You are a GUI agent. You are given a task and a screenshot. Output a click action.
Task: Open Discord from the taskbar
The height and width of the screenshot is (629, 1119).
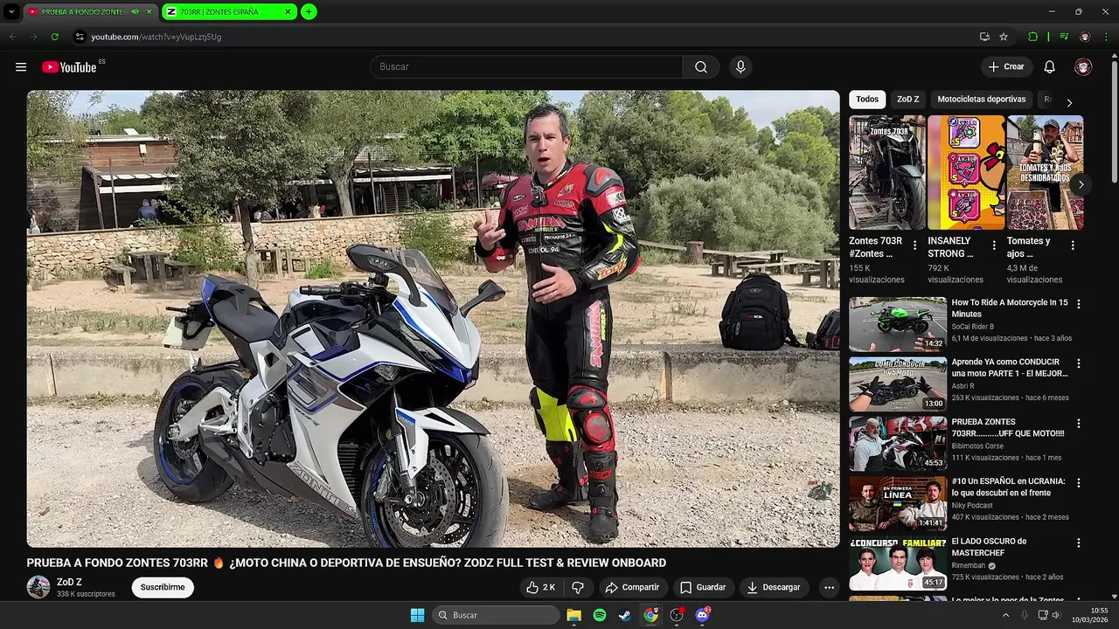[702, 615]
